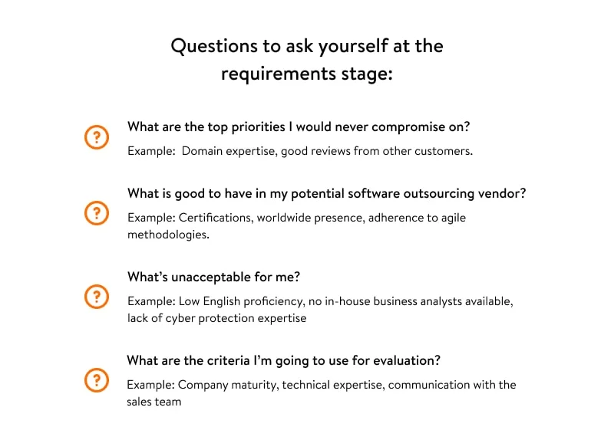This screenshot has width=614, height=440.
Task: Click the wrapped text "sales team" at the bottom
Action: pos(154,402)
